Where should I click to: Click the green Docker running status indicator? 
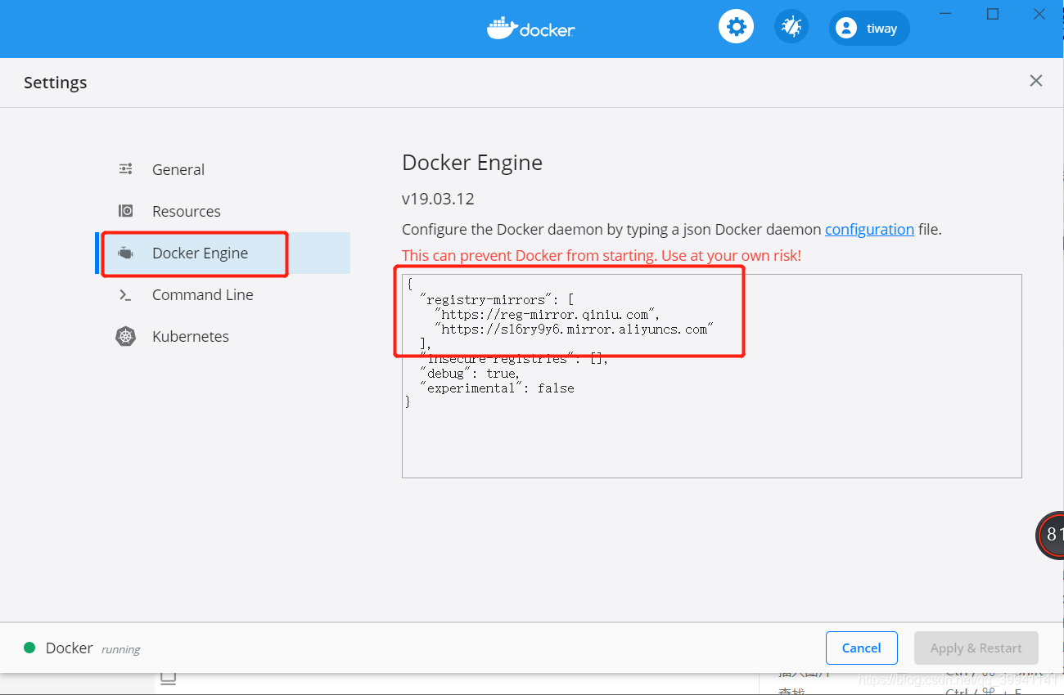coord(29,648)
